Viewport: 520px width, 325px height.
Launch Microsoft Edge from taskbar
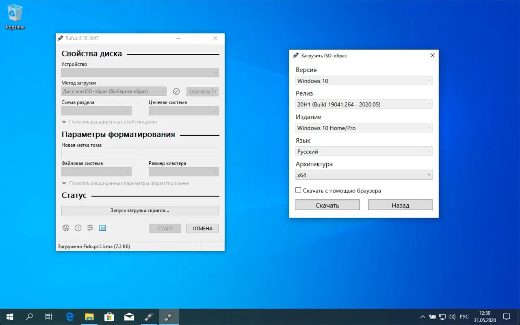pyautogui.click(x=69, y=316)
